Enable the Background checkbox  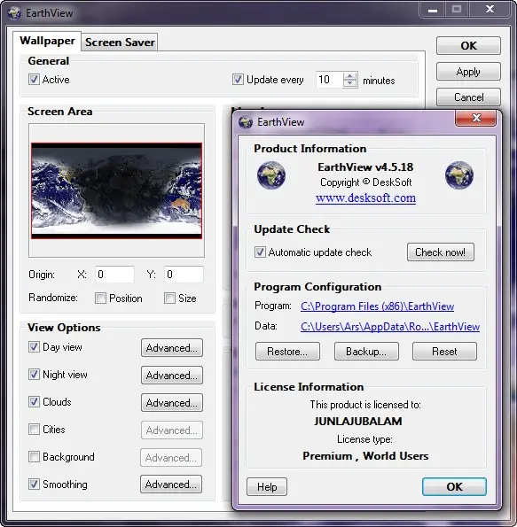[34, 457]
